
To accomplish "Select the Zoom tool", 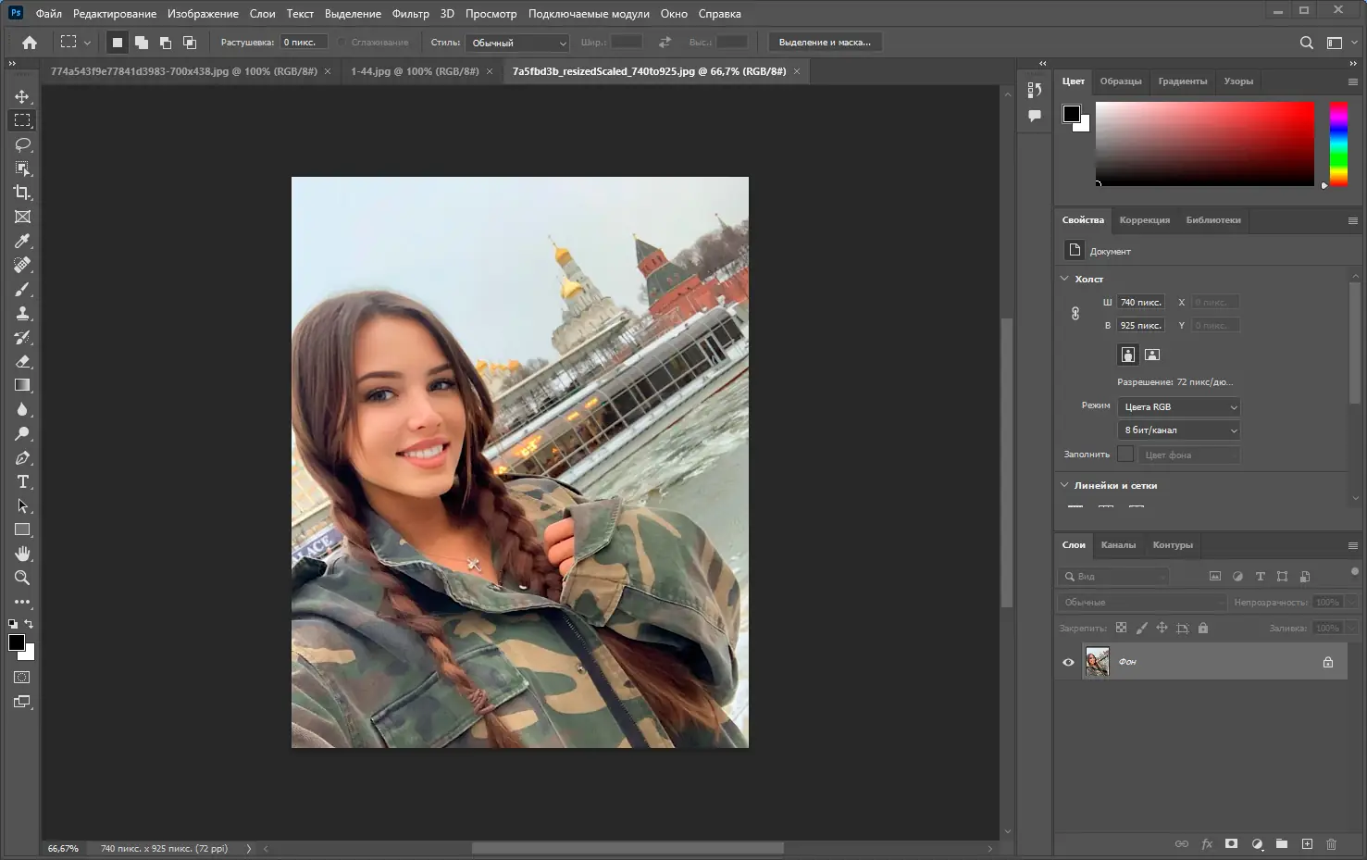I will (x=22, y=578).
